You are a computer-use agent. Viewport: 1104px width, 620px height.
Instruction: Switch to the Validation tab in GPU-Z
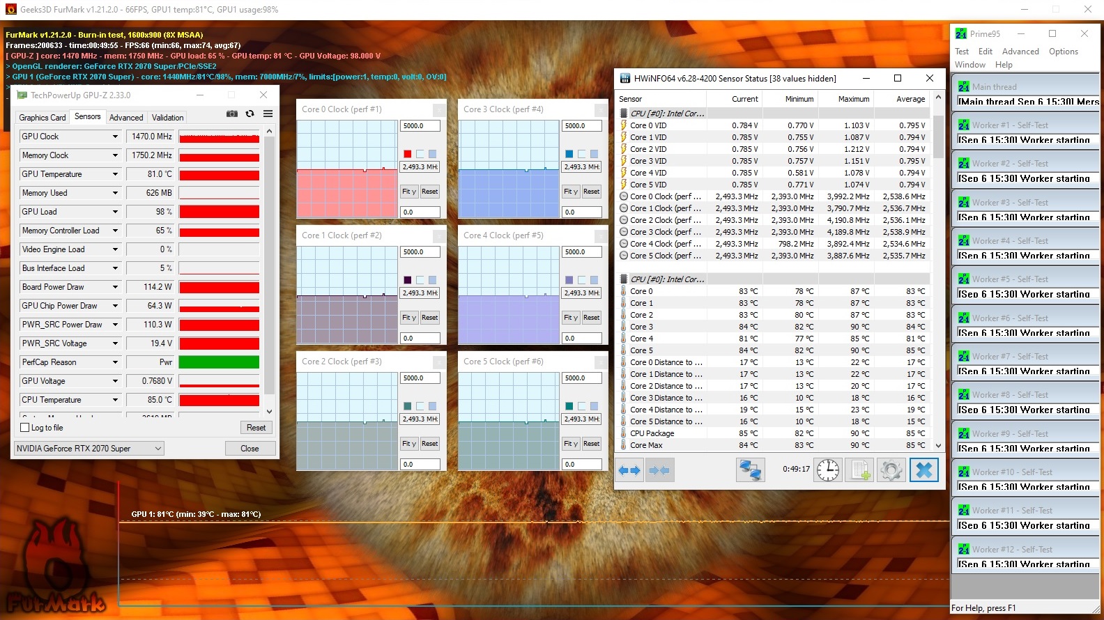168,118
